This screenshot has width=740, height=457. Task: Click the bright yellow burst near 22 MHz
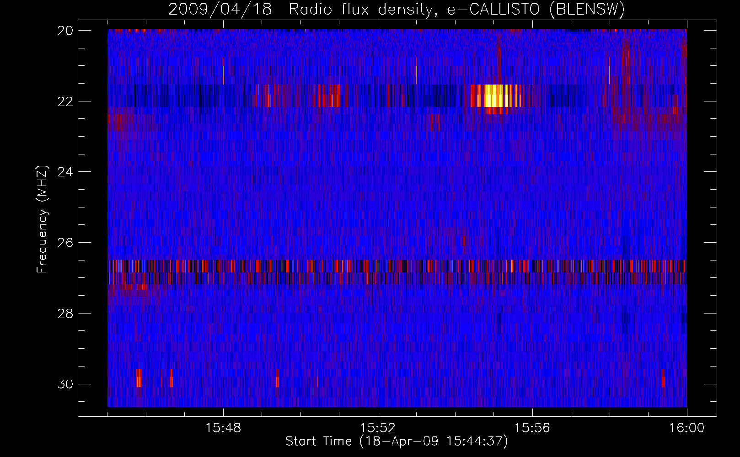(x=496, y=96)
